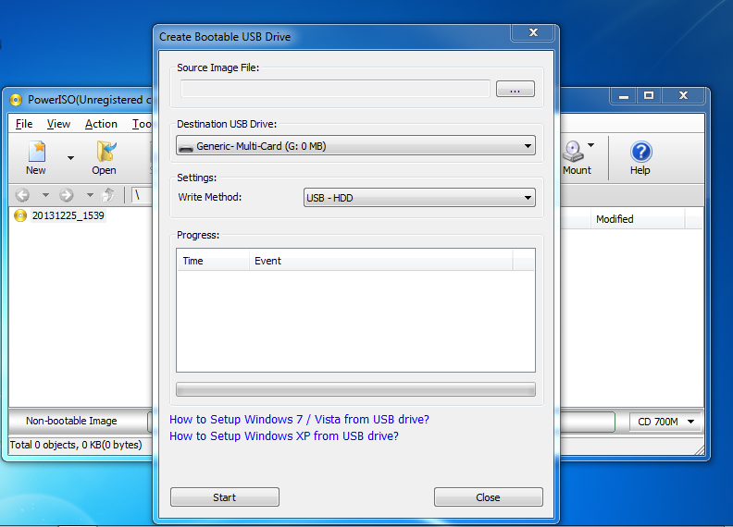The width and height of the screenshot is (733, 527).
Task: Click the path field showing backslash
Action: (x=142, y=195)
